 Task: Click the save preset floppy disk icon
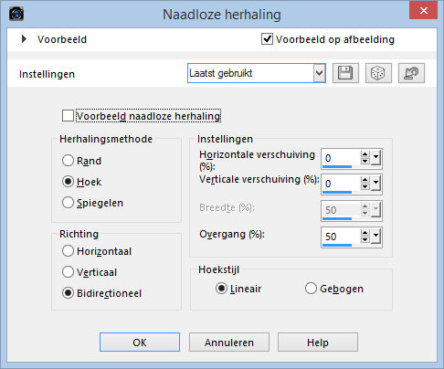point(345,73)
